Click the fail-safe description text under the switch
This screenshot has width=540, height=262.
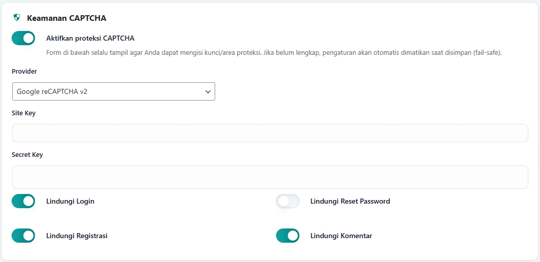[x=274, y=53]
